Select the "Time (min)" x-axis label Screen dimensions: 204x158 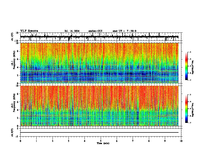coord(103,143)
